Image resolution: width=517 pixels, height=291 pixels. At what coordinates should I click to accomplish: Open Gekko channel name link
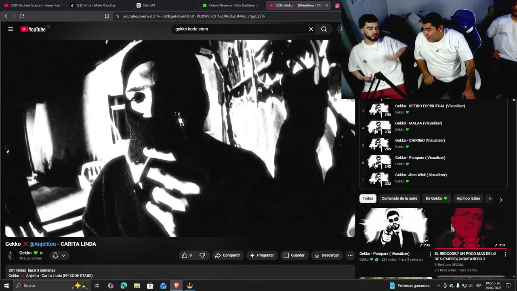(25, 253)
